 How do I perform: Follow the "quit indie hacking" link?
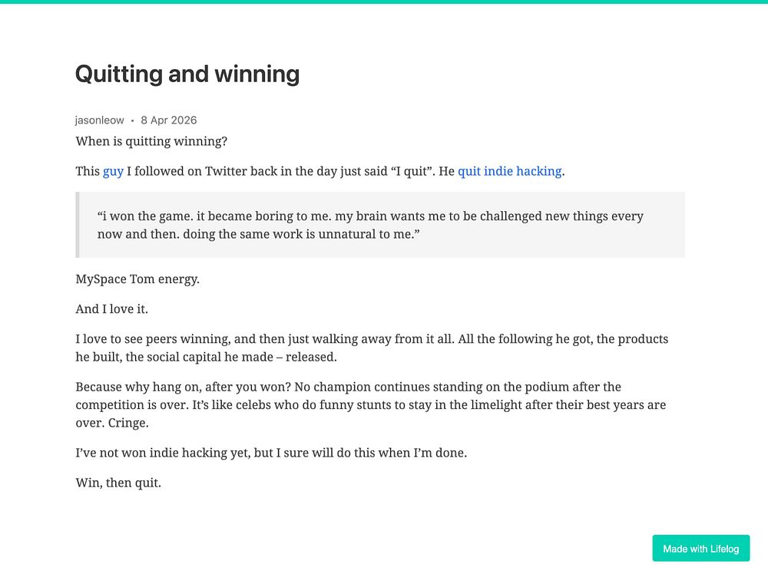(x=509, y=171)
